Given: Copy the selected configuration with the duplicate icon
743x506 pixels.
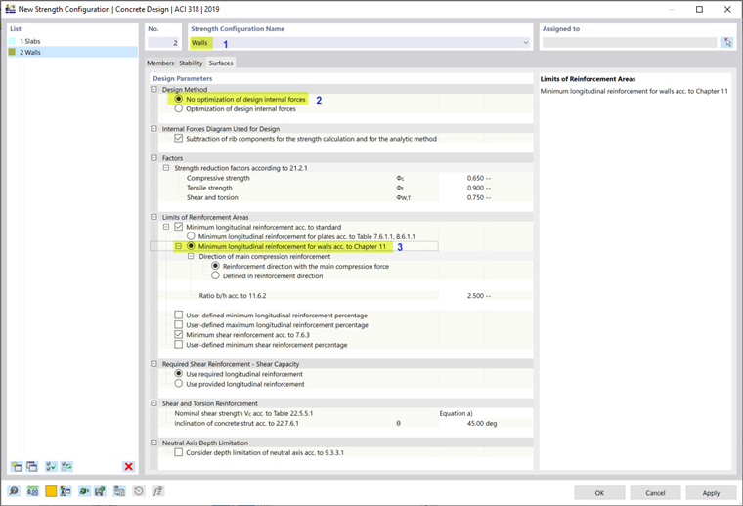Looking at the screenshot, I should (32, 466).
